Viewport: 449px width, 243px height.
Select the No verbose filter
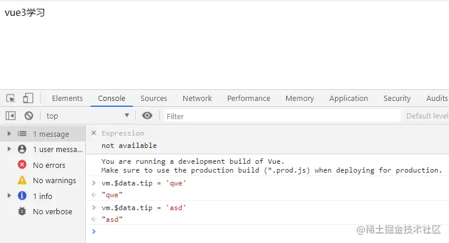52,211
